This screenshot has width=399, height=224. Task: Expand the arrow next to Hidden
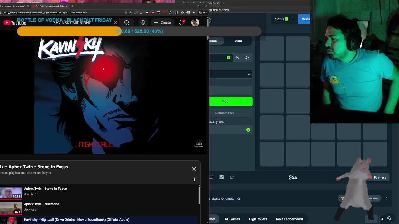tap(387, 198)
